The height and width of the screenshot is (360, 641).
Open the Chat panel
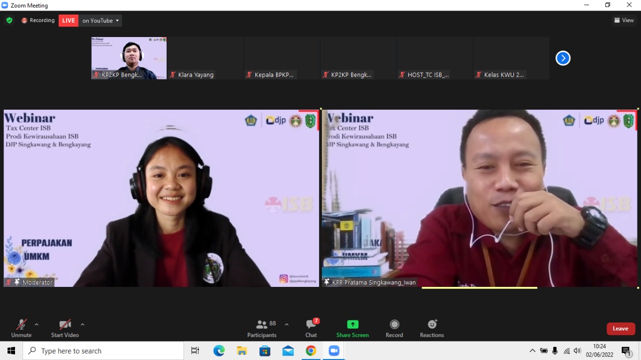coord(311,328)
